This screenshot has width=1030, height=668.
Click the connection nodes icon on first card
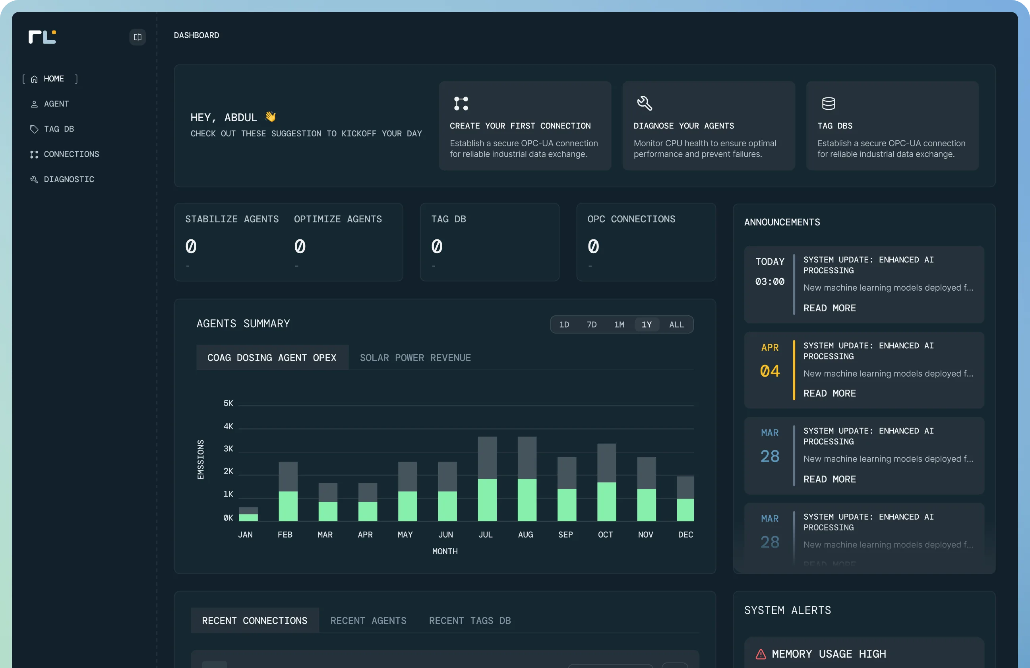[x=461, y=103]
